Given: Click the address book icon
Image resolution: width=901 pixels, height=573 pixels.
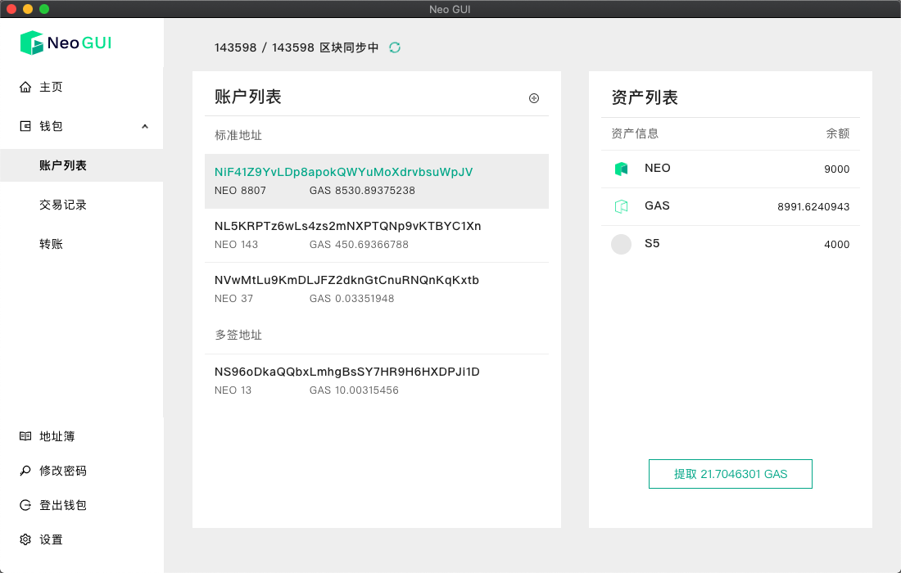Looking at the screenshot, I should pyautogui.click(x=25, y=436).
